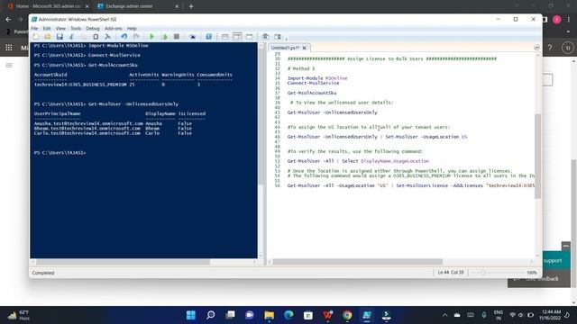Image resolution: width=577 pixels, height=324 pixels.
Task: Open the Tools menu
Action: pos(76,28)
